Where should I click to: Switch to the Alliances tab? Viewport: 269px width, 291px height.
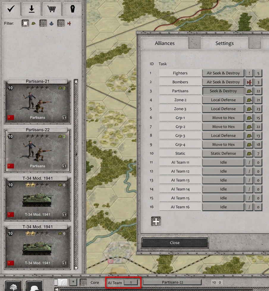pos(165,43)
